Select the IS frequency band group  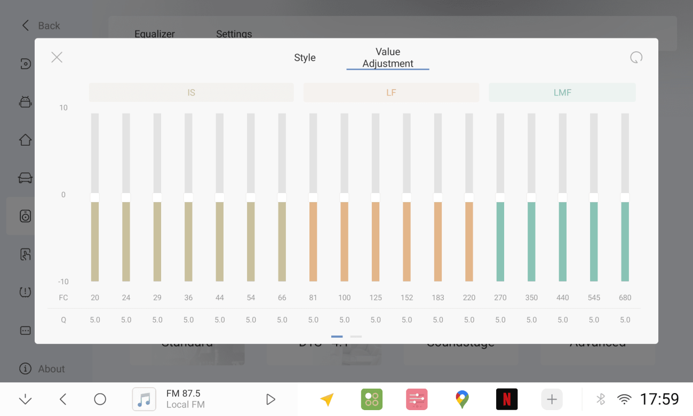pos(192,92)
